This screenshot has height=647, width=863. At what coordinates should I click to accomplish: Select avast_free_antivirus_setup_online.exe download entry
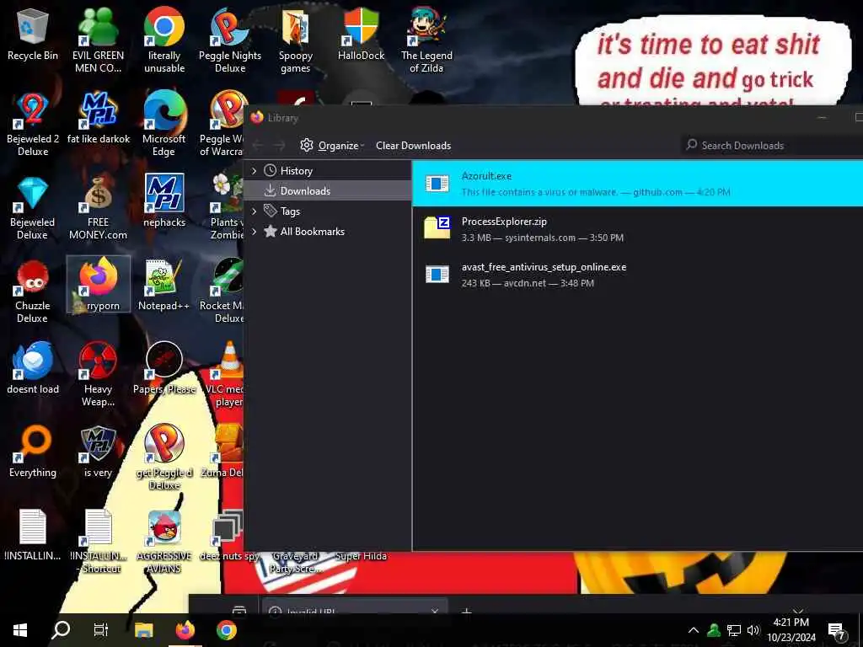[x=637, y=275]
